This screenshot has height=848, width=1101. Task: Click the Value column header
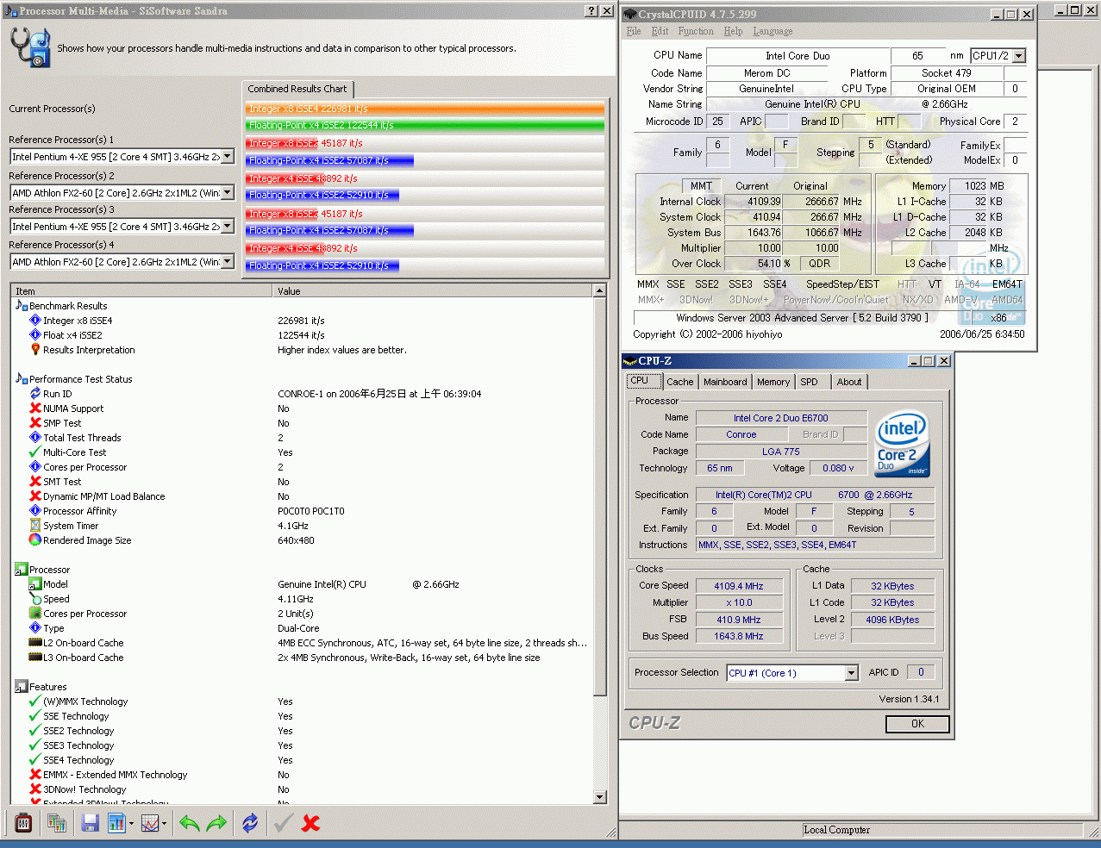tap(433, 291)
